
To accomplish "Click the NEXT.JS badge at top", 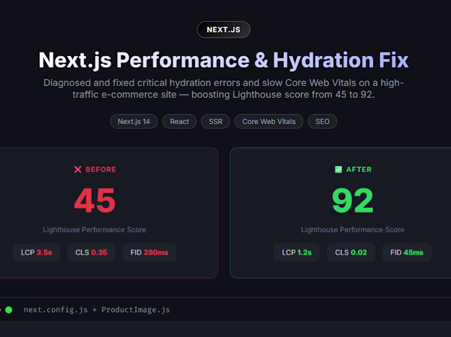I will point(223,30).
